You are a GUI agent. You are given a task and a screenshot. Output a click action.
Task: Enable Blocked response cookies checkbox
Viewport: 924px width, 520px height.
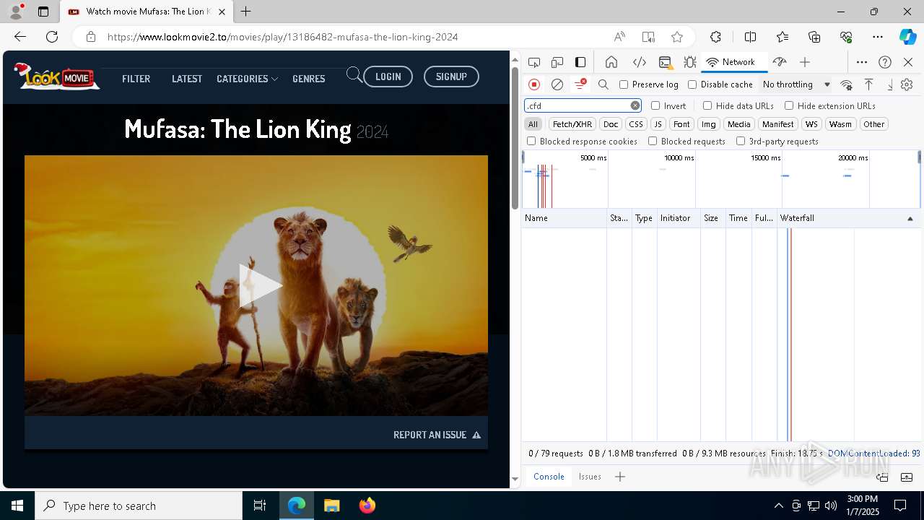(x=531, y=142)
